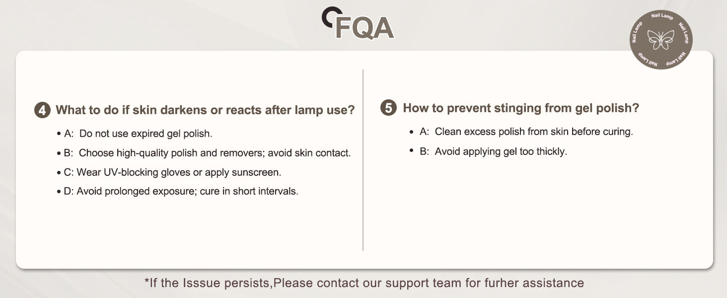Image resolution: width=727 pixels, height=298 pixels.
Task: Select answer 'Wear UV-blocking gloves or apply sunscreen'
Action: pyautogui.click(x=179, y=172)
